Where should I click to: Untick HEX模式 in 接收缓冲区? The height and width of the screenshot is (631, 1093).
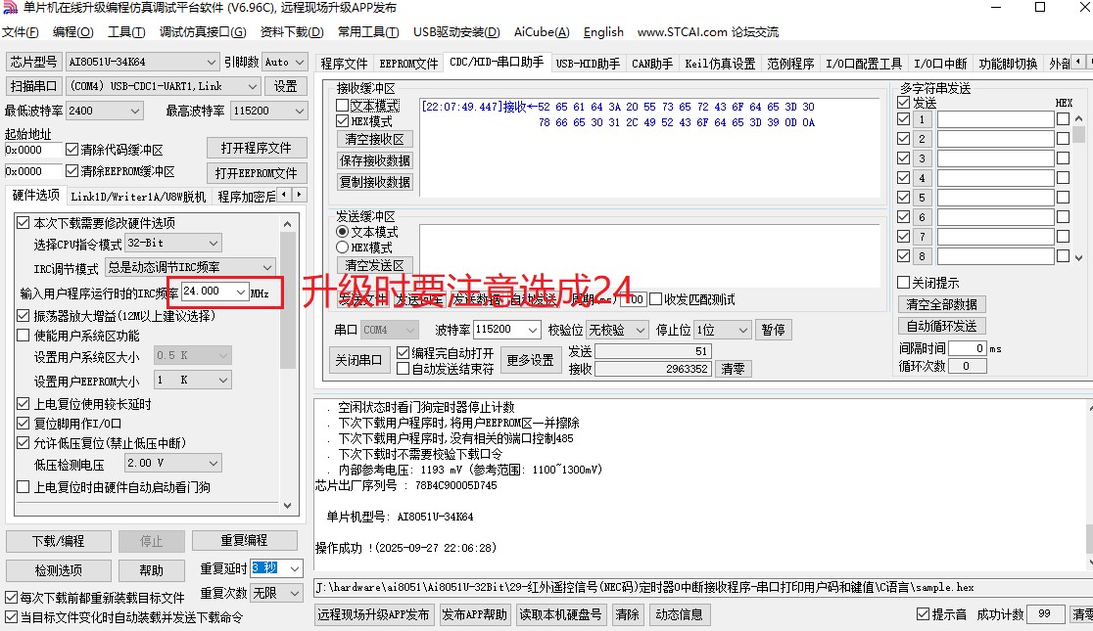click(342, 121)
